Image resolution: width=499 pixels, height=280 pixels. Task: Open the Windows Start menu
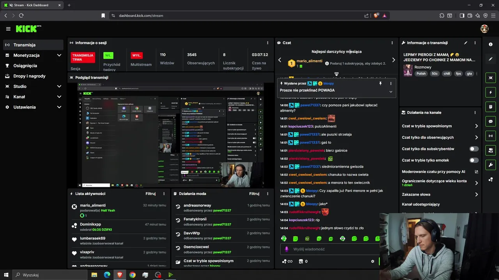(6, 275)
